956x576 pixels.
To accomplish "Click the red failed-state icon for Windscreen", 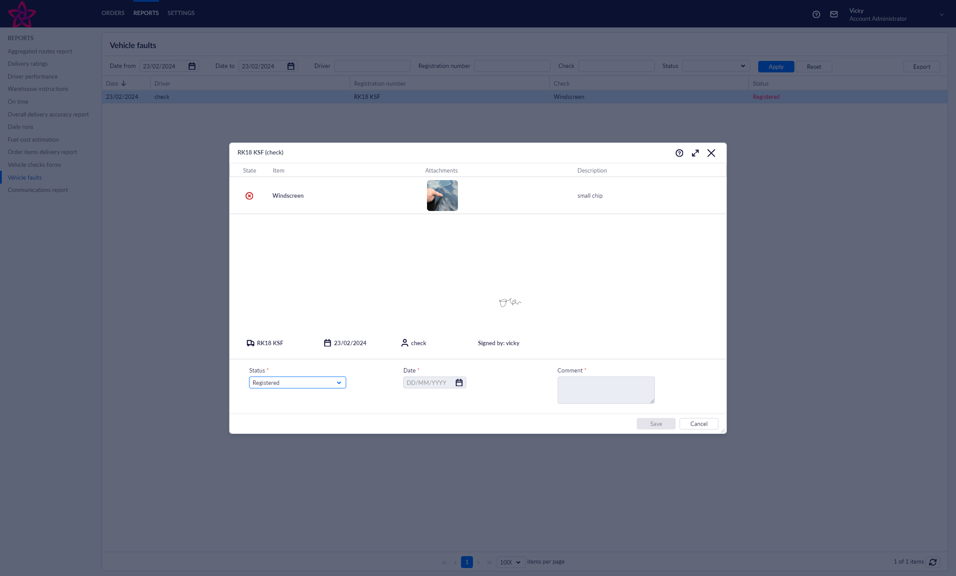I will point(249,196).
